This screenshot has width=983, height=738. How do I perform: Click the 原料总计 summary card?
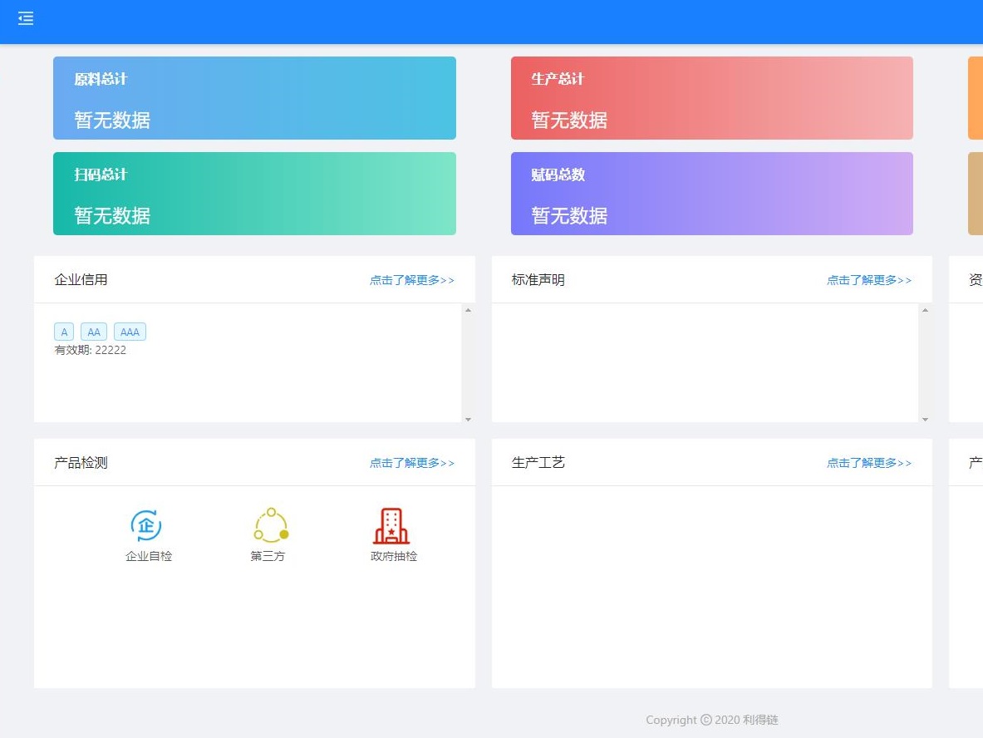[254, 98]
